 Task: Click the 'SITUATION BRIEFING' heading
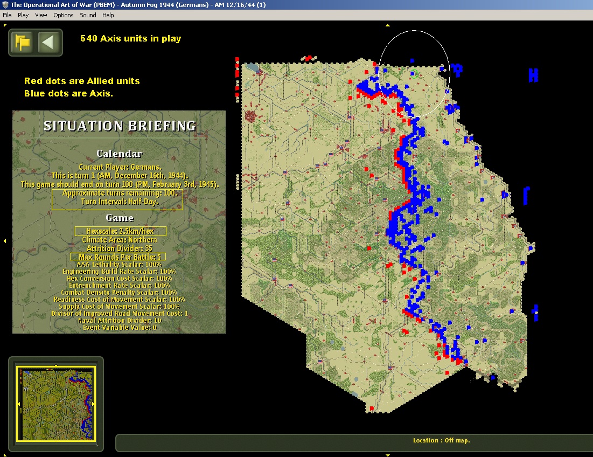[120, 126]
